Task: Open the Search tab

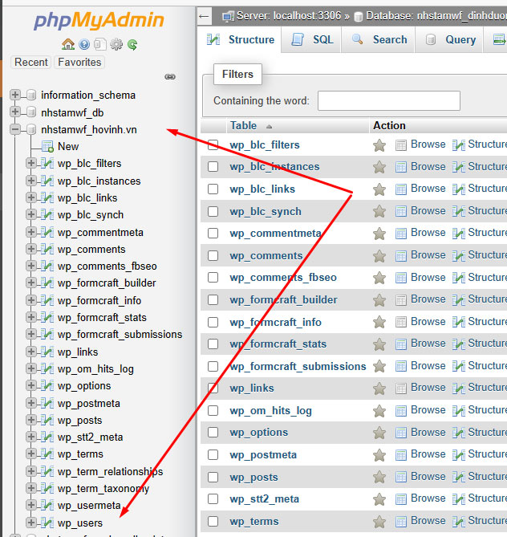Action: point(379,39)
